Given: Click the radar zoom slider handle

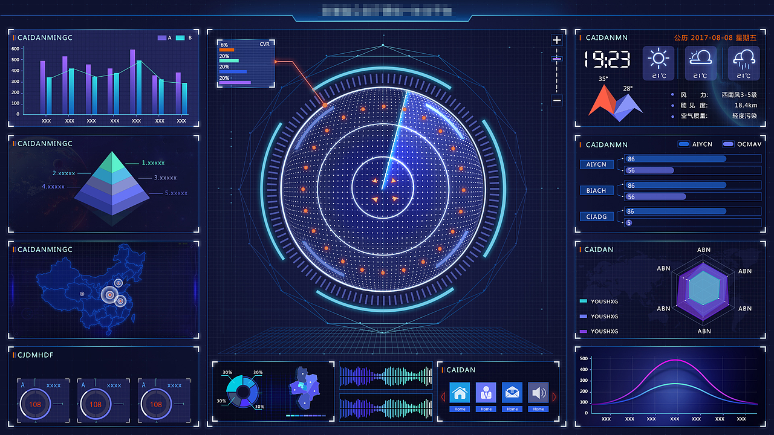Looking at the screenshot, I should pyautogui.click(x=557, y=59).
